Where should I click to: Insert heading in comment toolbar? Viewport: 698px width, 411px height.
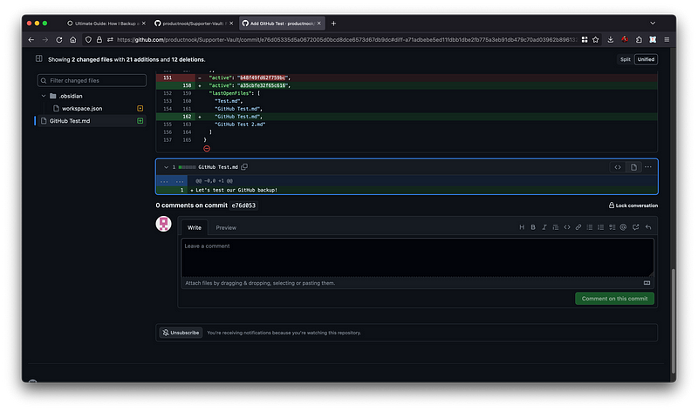pyautogui.click(x=522, y=227)
